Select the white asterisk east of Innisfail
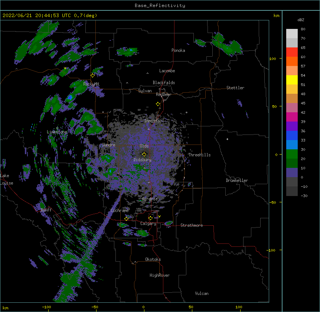The width and height of the screenshot is (320, 312). 186,113
